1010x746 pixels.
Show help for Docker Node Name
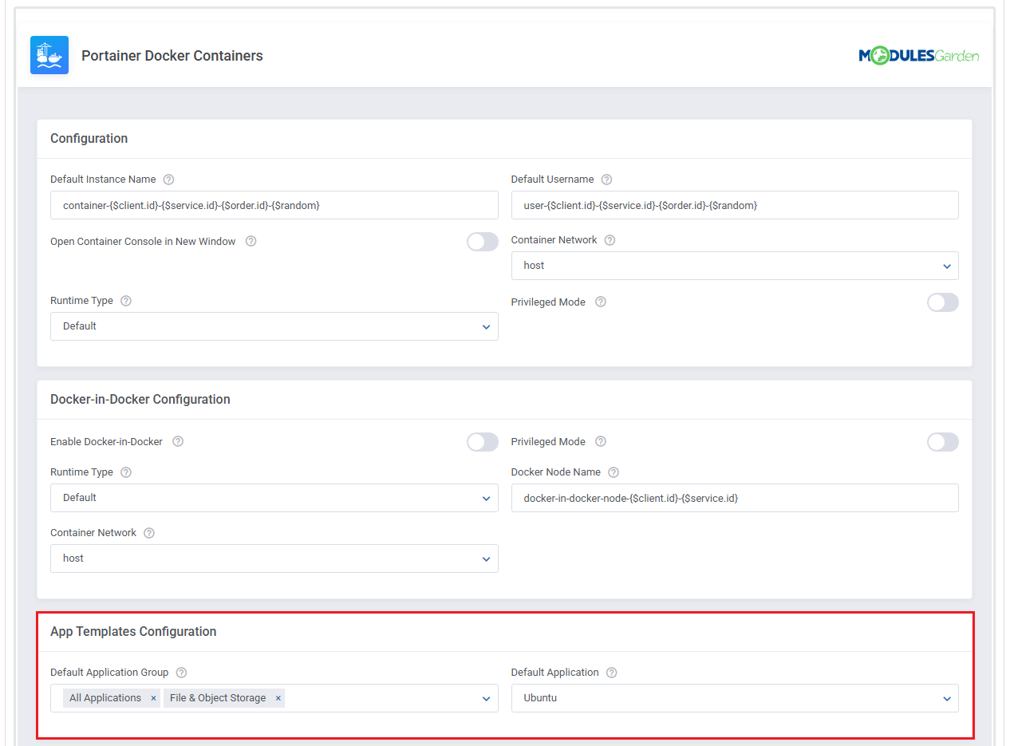click(613, 472)
